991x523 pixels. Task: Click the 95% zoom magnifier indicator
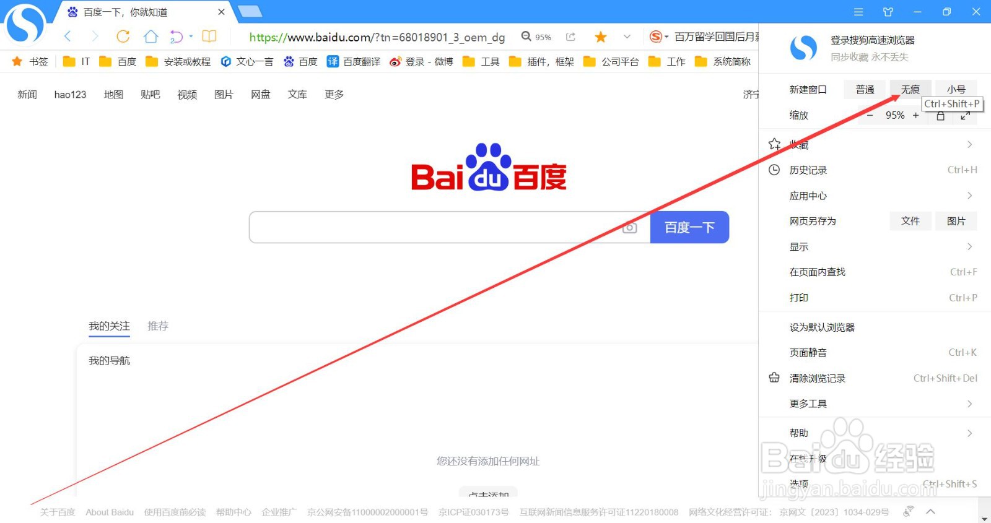coord(536,37)
